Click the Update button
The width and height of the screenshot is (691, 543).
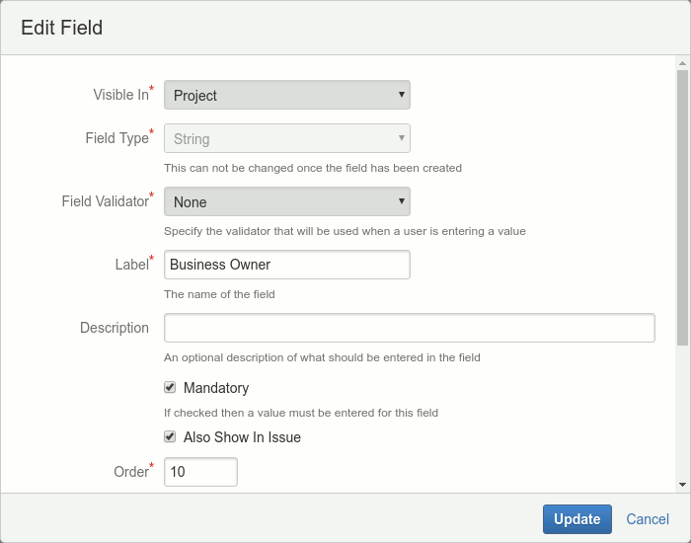[x=576, y=519]
